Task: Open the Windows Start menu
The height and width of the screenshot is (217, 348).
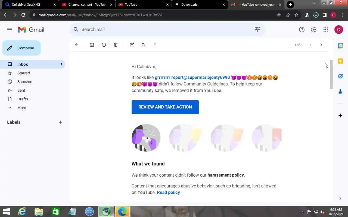Action: (6, 212)
